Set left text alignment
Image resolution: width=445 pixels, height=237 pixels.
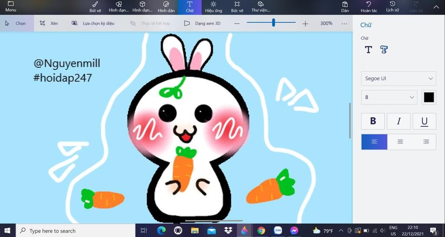pos(374,142)
